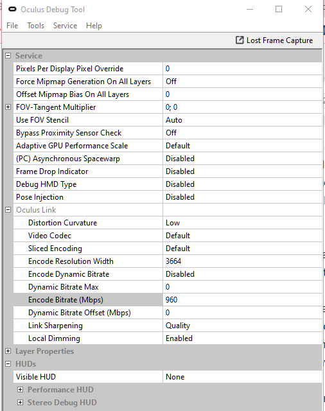Select the Encode Resolution Width label
The image size is (325, 411).
point(71,261)
